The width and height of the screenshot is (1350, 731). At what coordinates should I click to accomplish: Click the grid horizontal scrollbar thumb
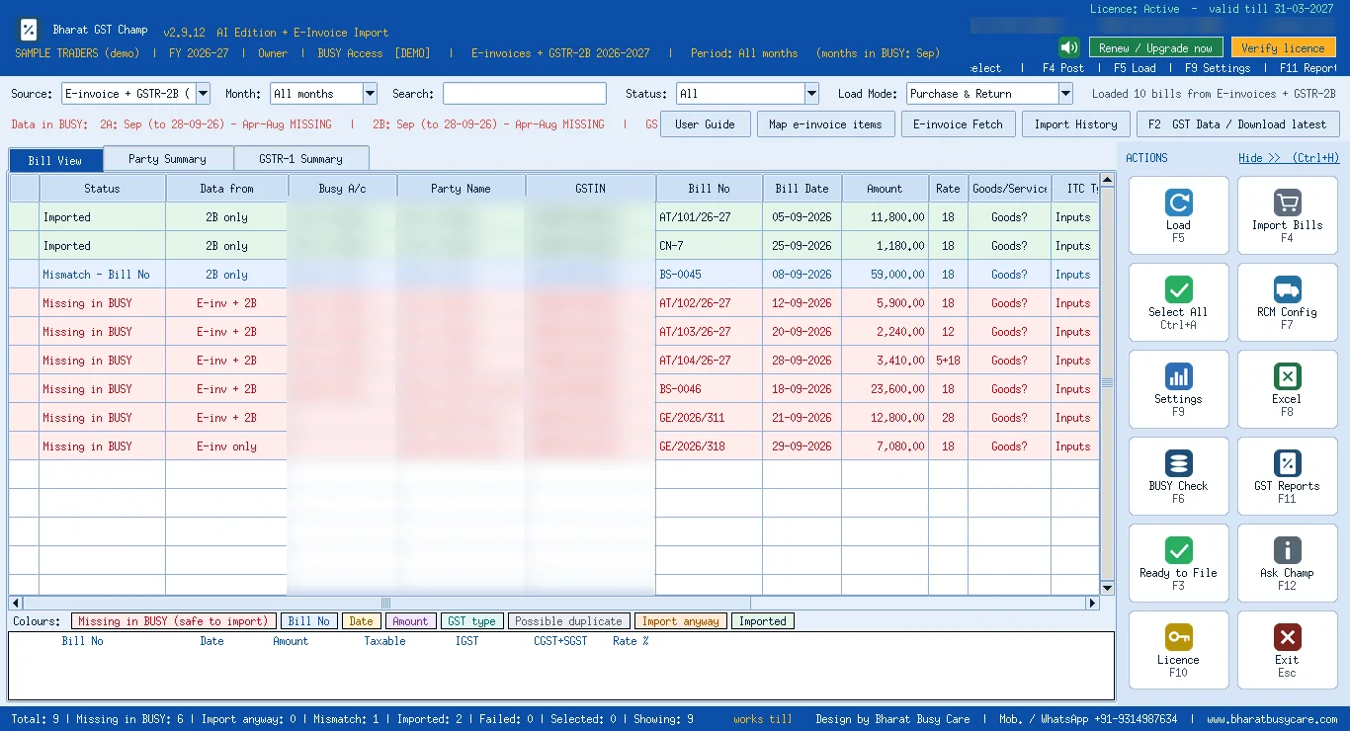[385, 603]
